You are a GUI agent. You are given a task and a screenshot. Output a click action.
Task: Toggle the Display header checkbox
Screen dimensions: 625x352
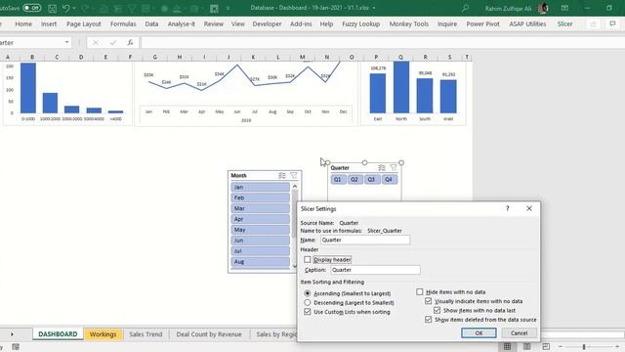click(x=308, y=259)
